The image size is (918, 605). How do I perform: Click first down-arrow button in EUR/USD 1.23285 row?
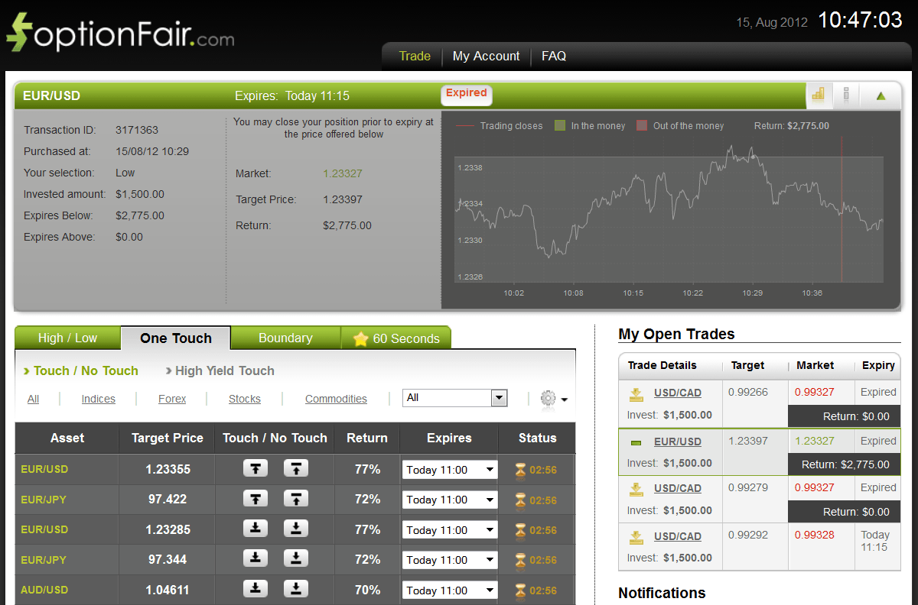(256, 529)
